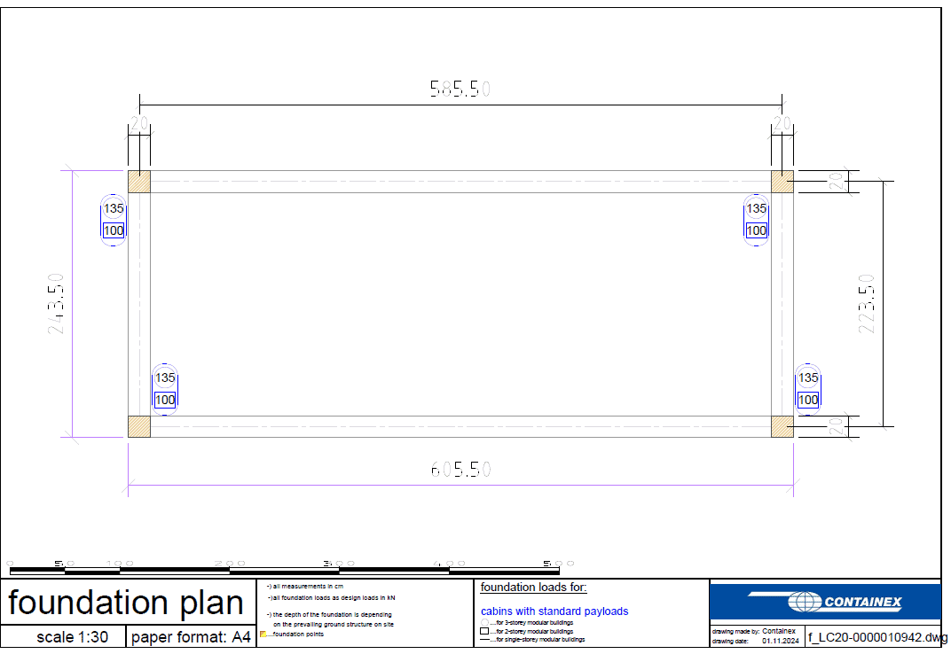Click the "scale 1:30" label
951x654 pixels.
[72, 637]
